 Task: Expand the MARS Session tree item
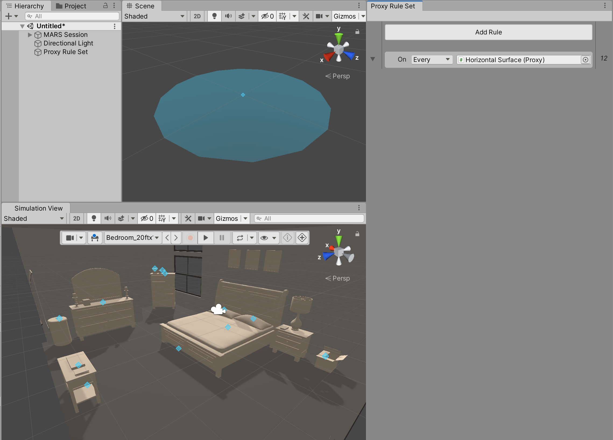click(x=30, y=35)
